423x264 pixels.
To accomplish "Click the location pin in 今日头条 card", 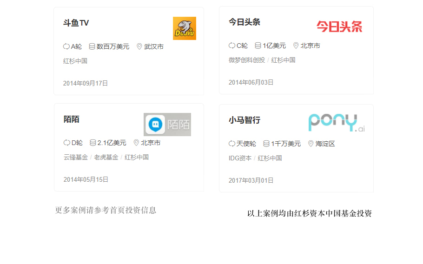I will pyautogui.click(x=296, y=46).
